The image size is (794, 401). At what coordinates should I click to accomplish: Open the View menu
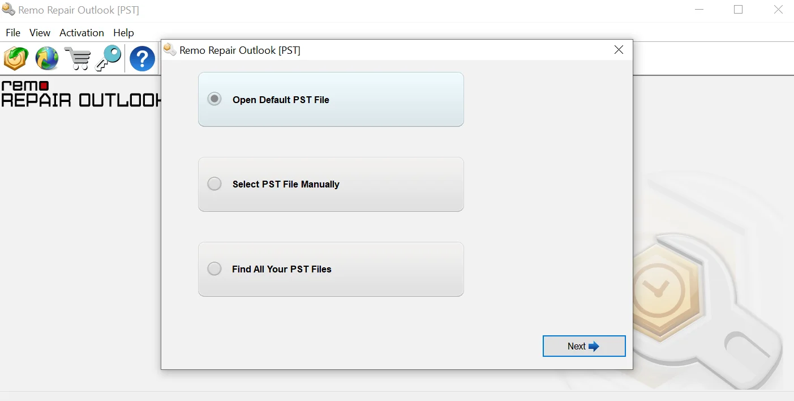pyautogui.click(x=40, y=33)
